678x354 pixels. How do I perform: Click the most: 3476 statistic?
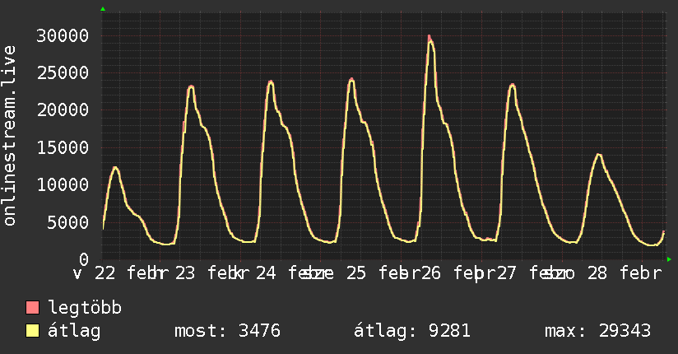(x=227, y=331)
